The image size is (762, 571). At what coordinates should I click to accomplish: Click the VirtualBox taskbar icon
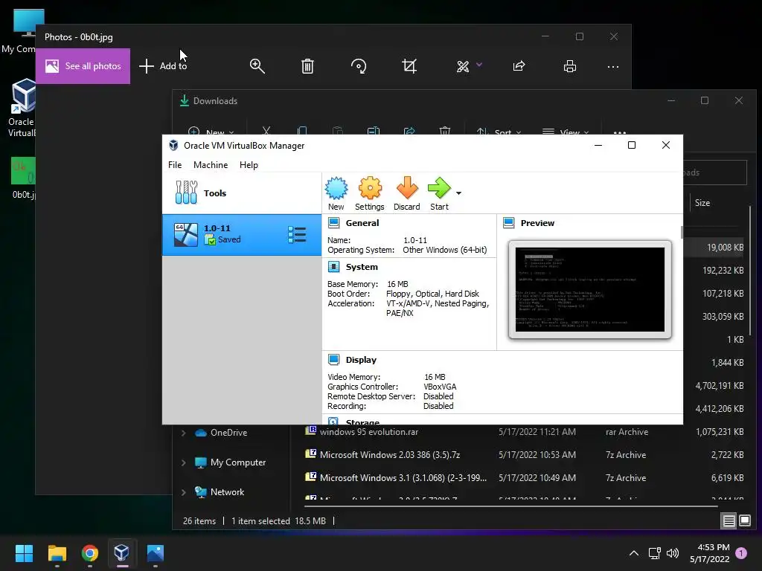pyautogui.click(x=122, y=553)
